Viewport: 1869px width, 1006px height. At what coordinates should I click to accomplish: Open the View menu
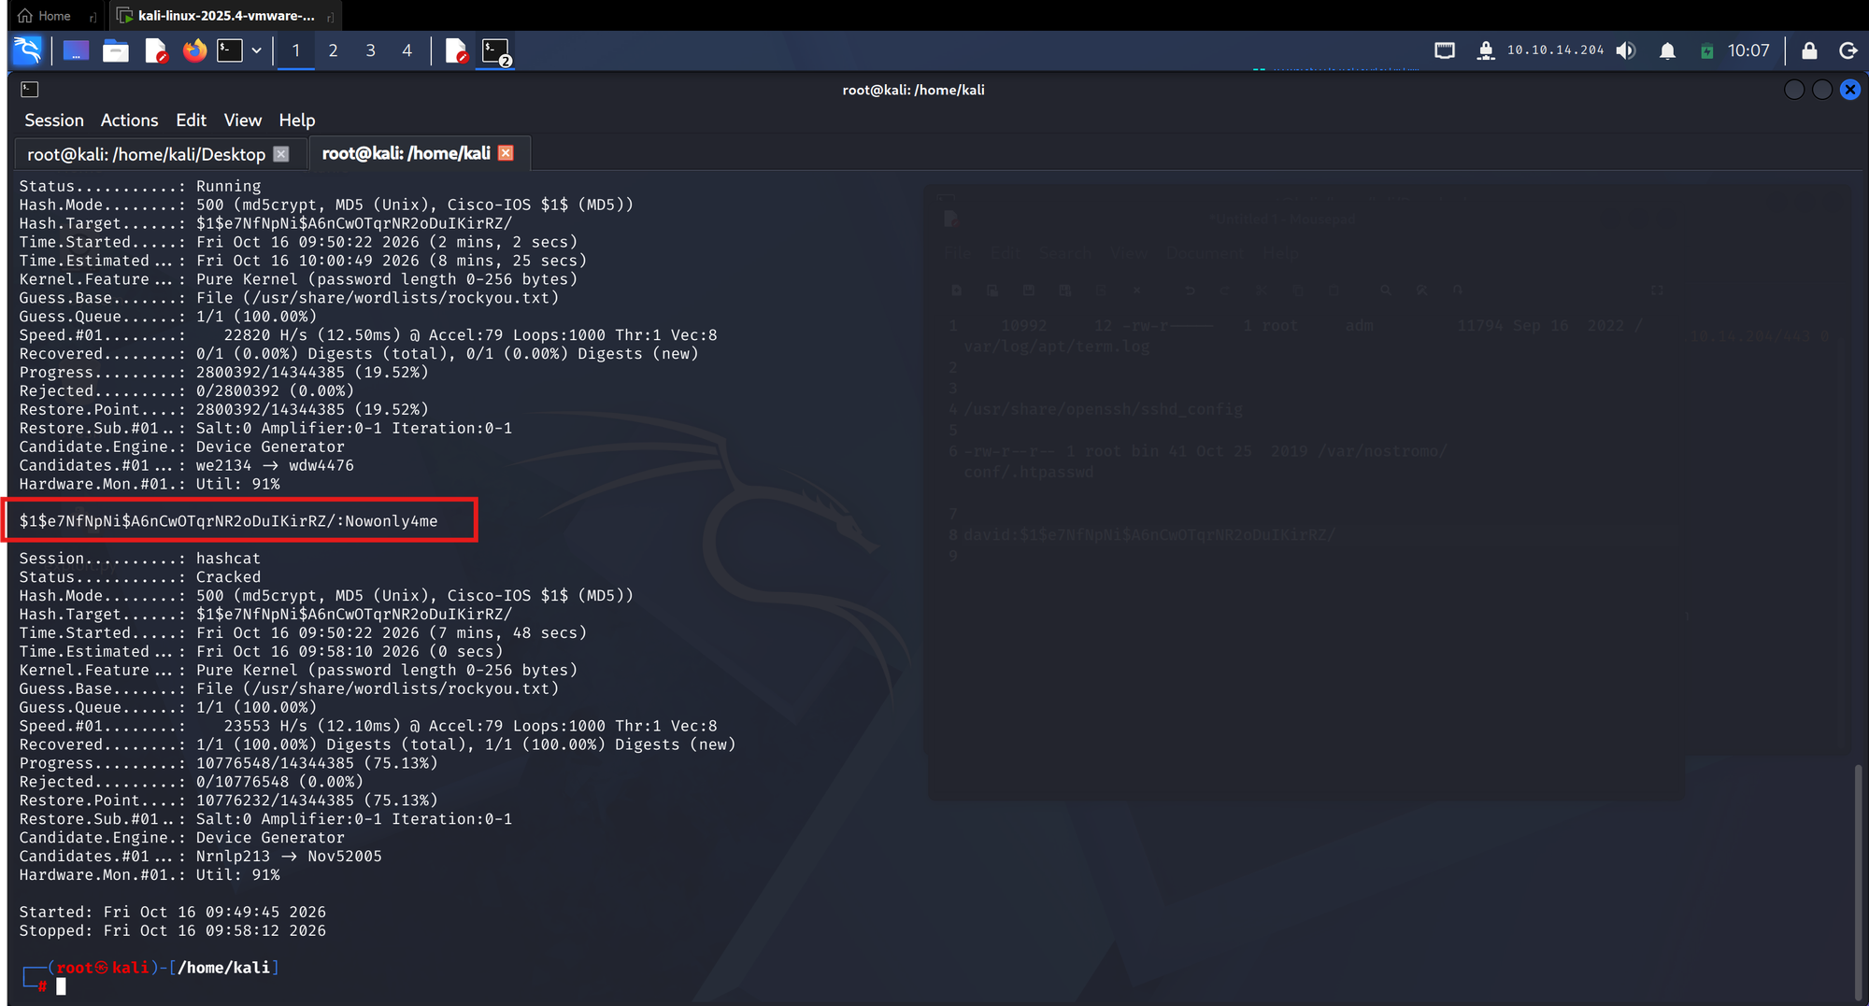[x=242, y=120]
